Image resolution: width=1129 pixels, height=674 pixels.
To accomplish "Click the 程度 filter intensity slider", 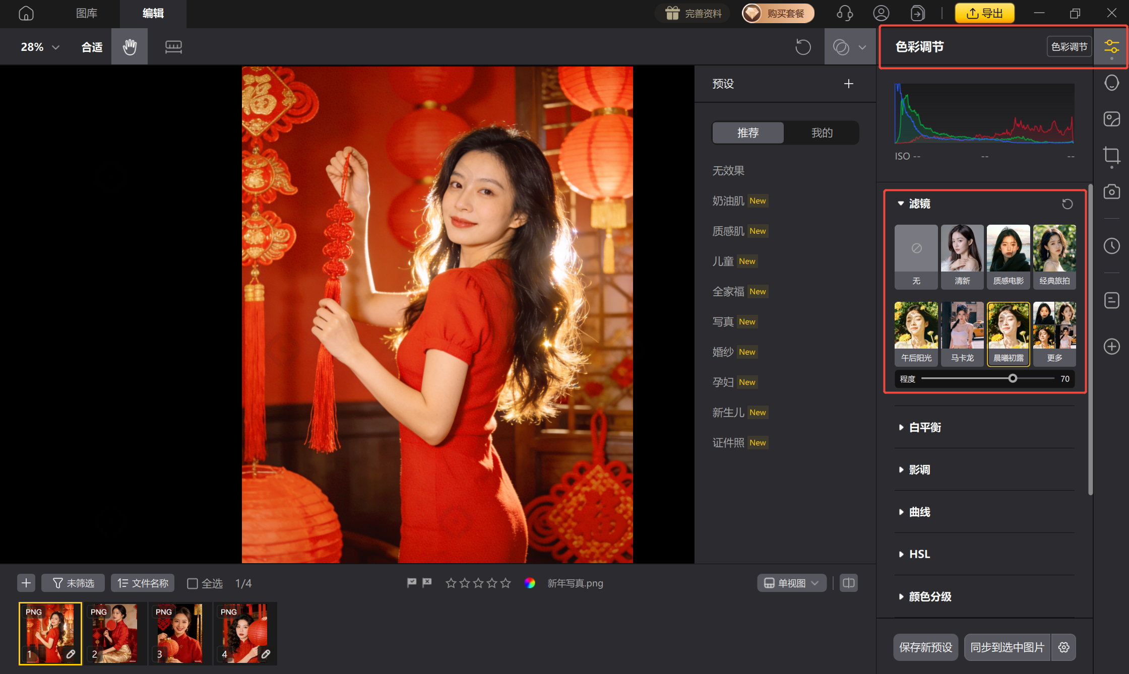I will [1013, 378].
